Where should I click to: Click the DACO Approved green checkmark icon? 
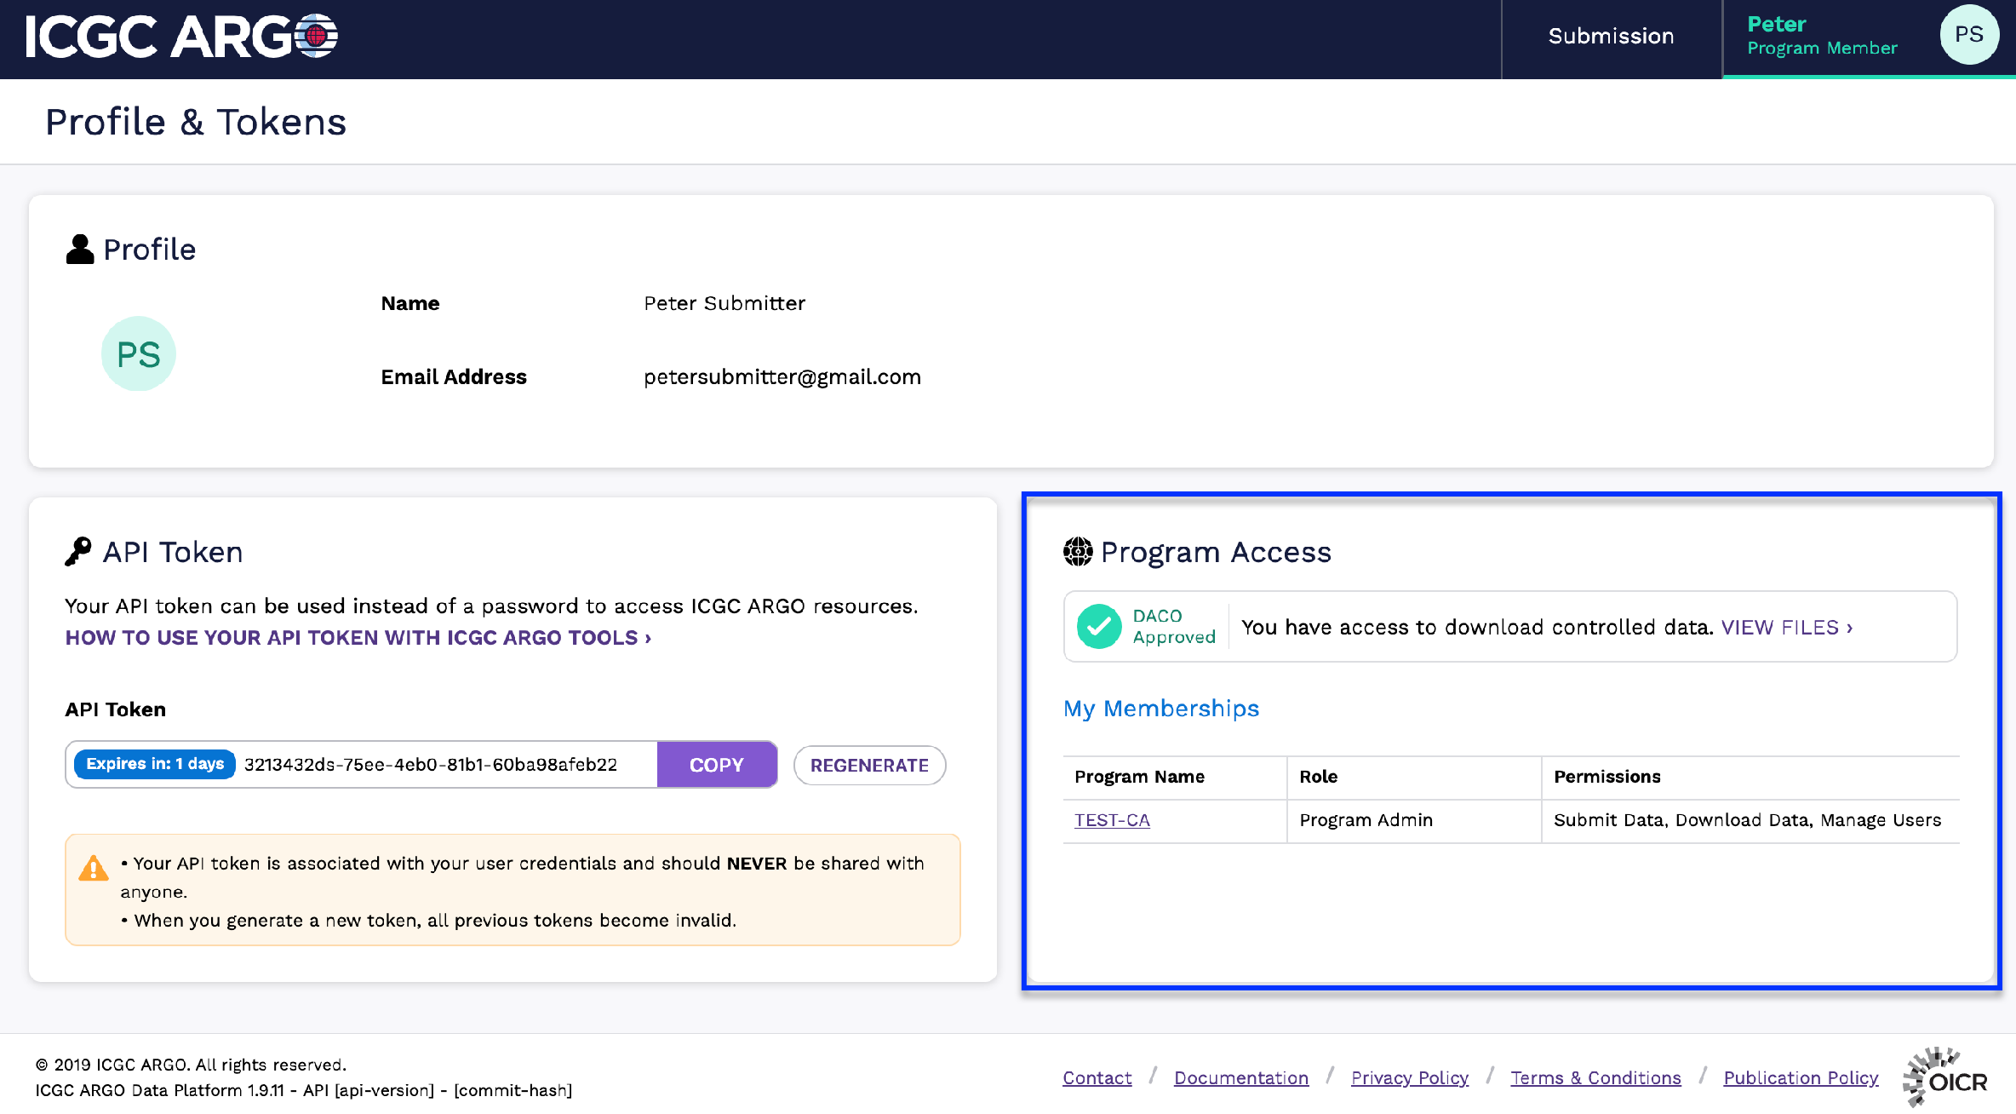pos(1099,627)
